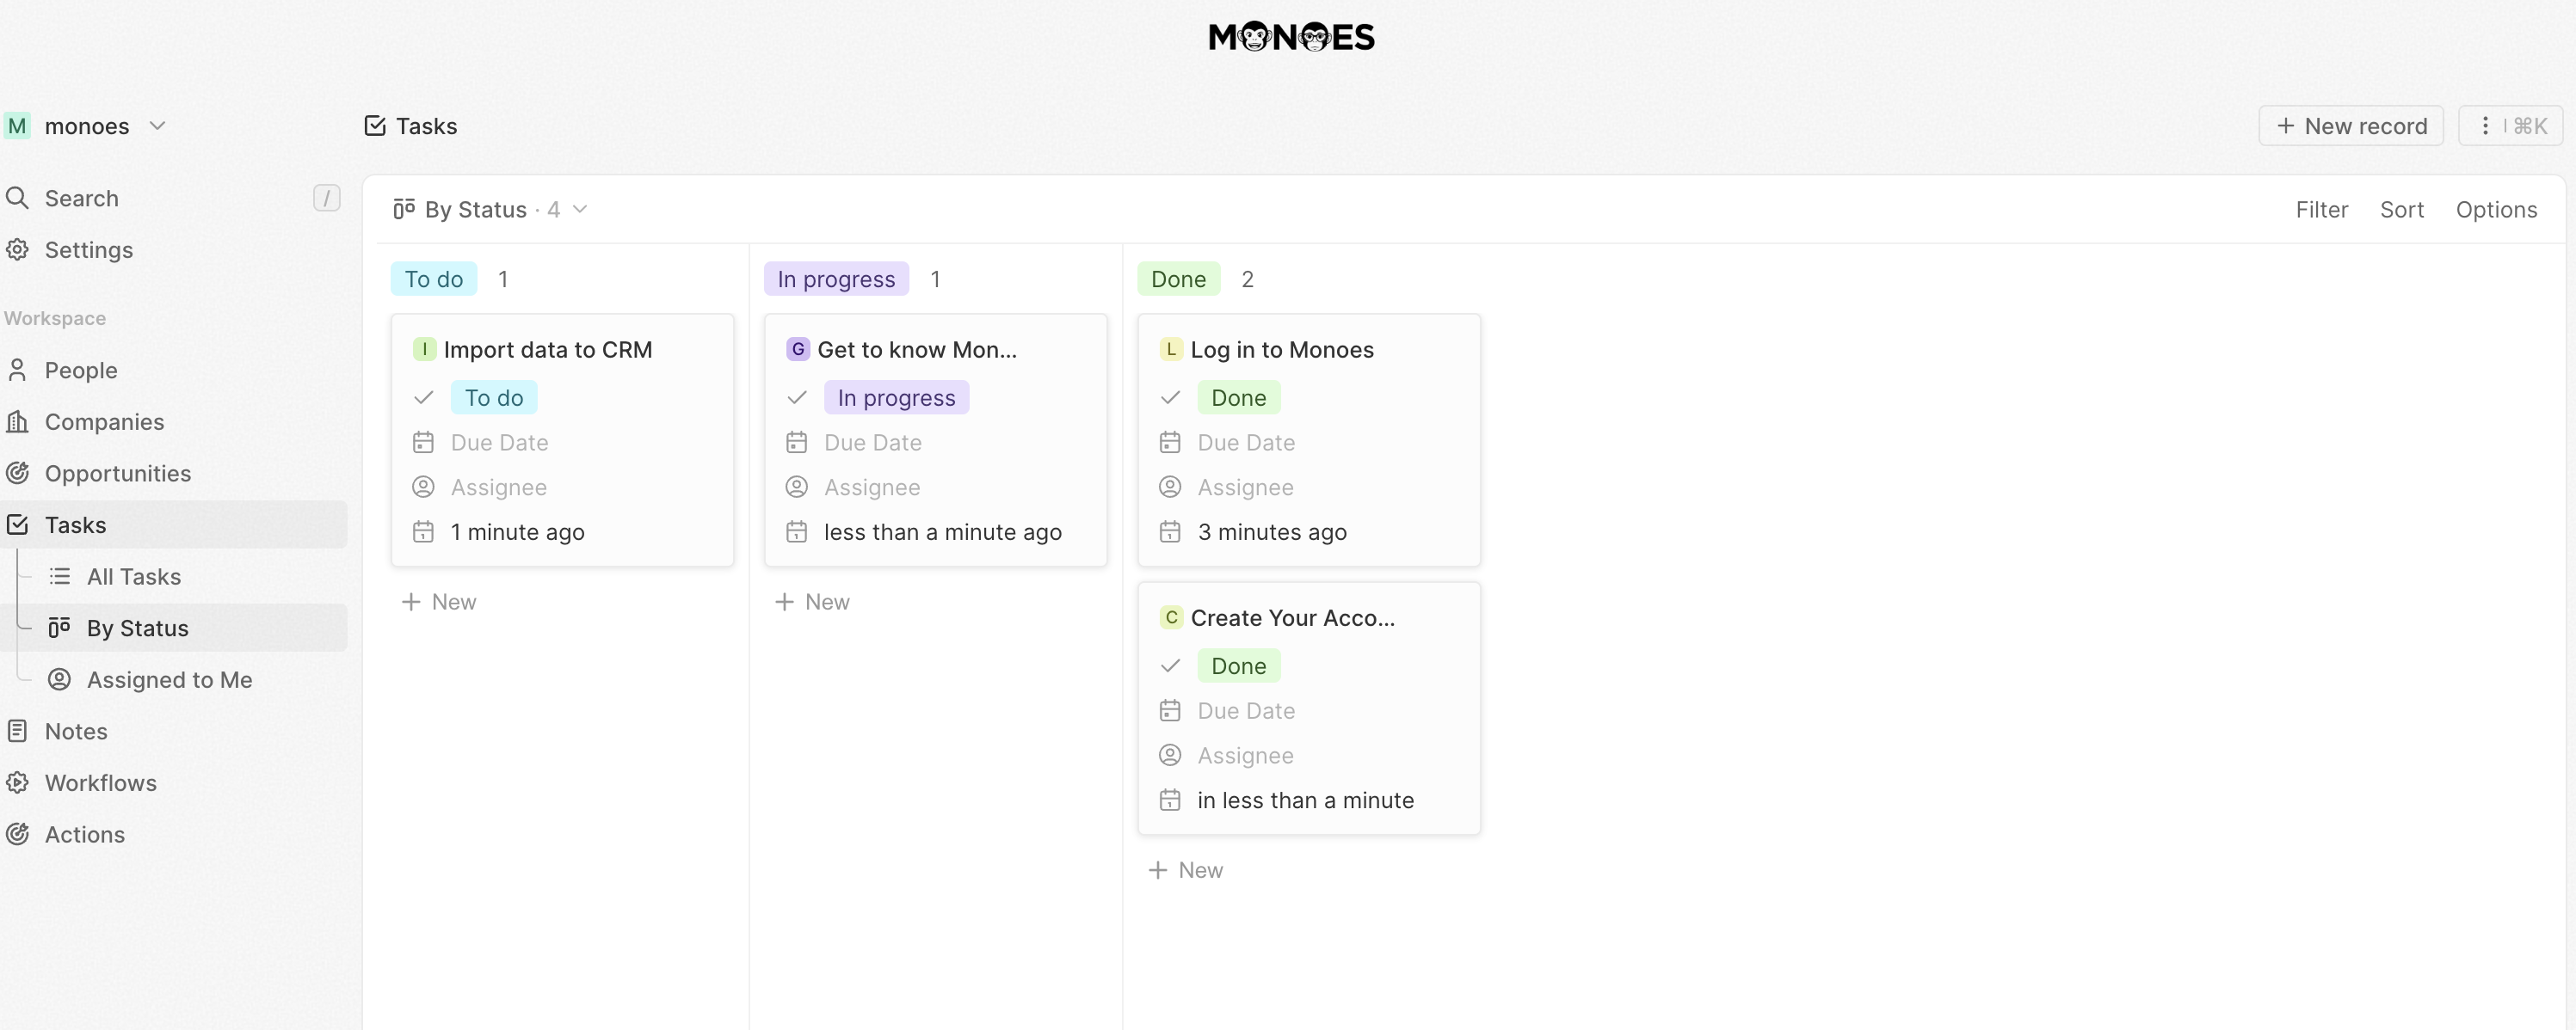Expand the monoes workspace dropdown
Image resolution: width=2576 pixels, height=1030 pixels.
(x=157, y=126)
